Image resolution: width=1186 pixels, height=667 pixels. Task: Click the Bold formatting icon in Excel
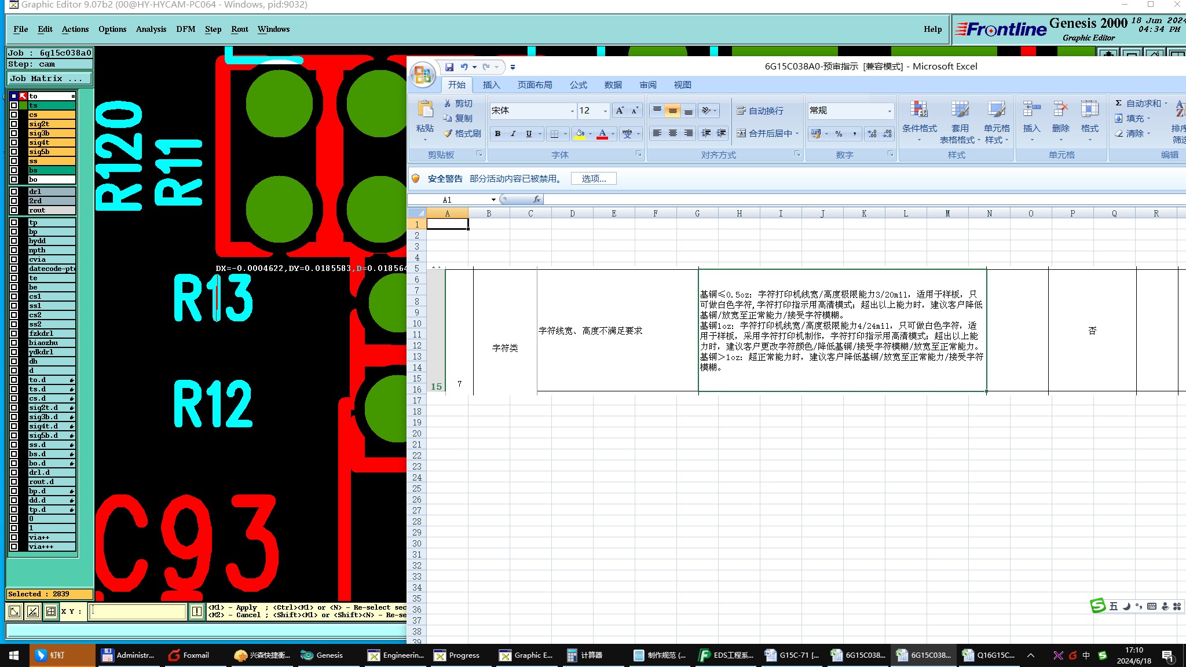(x=497, y=134)
